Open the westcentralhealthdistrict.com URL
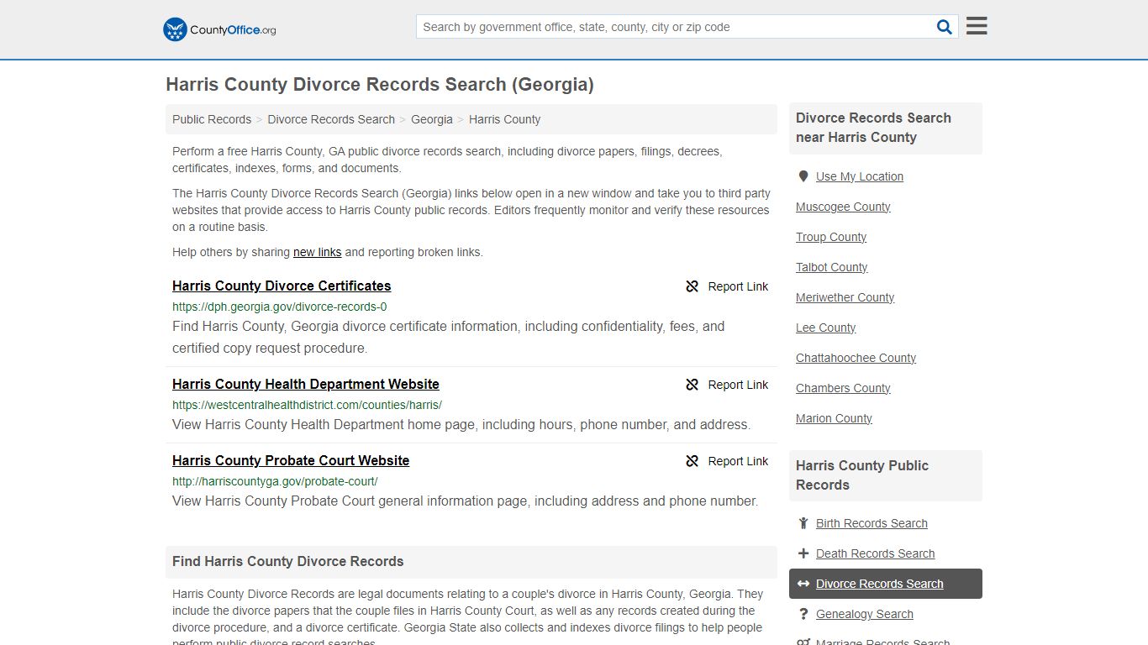 [x=307, y=405]
